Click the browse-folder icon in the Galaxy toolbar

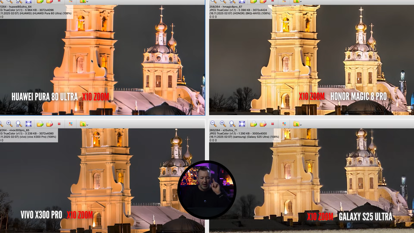click(297, 123)
